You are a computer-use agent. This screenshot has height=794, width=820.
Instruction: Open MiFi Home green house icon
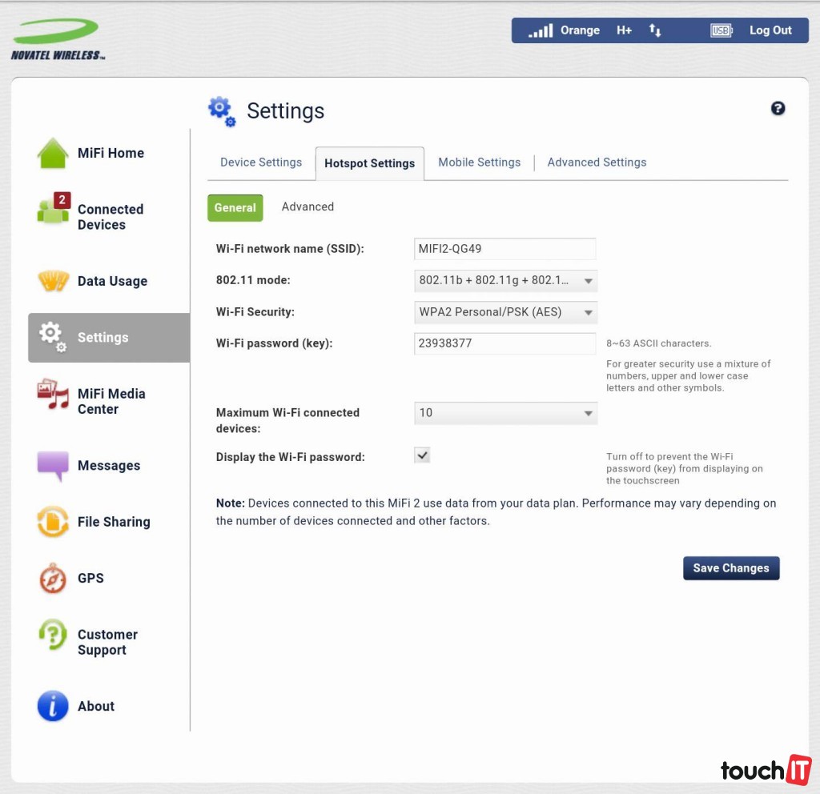53,154
